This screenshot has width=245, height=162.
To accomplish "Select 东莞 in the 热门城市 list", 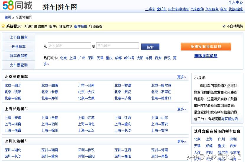I will coord(149,58).
